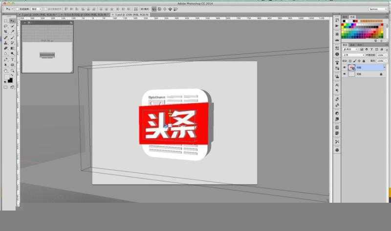
Task: Click the foreground color swatch
Action: coord(7,77)
